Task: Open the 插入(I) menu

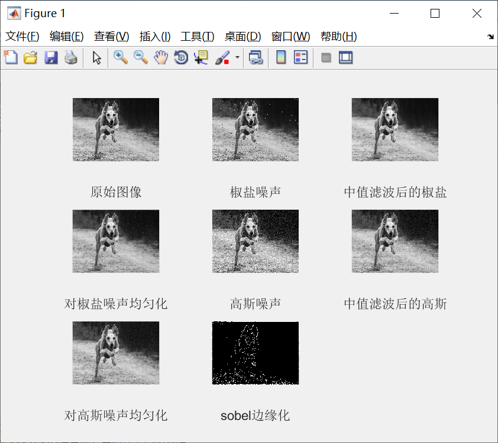Action: [155, 37]
